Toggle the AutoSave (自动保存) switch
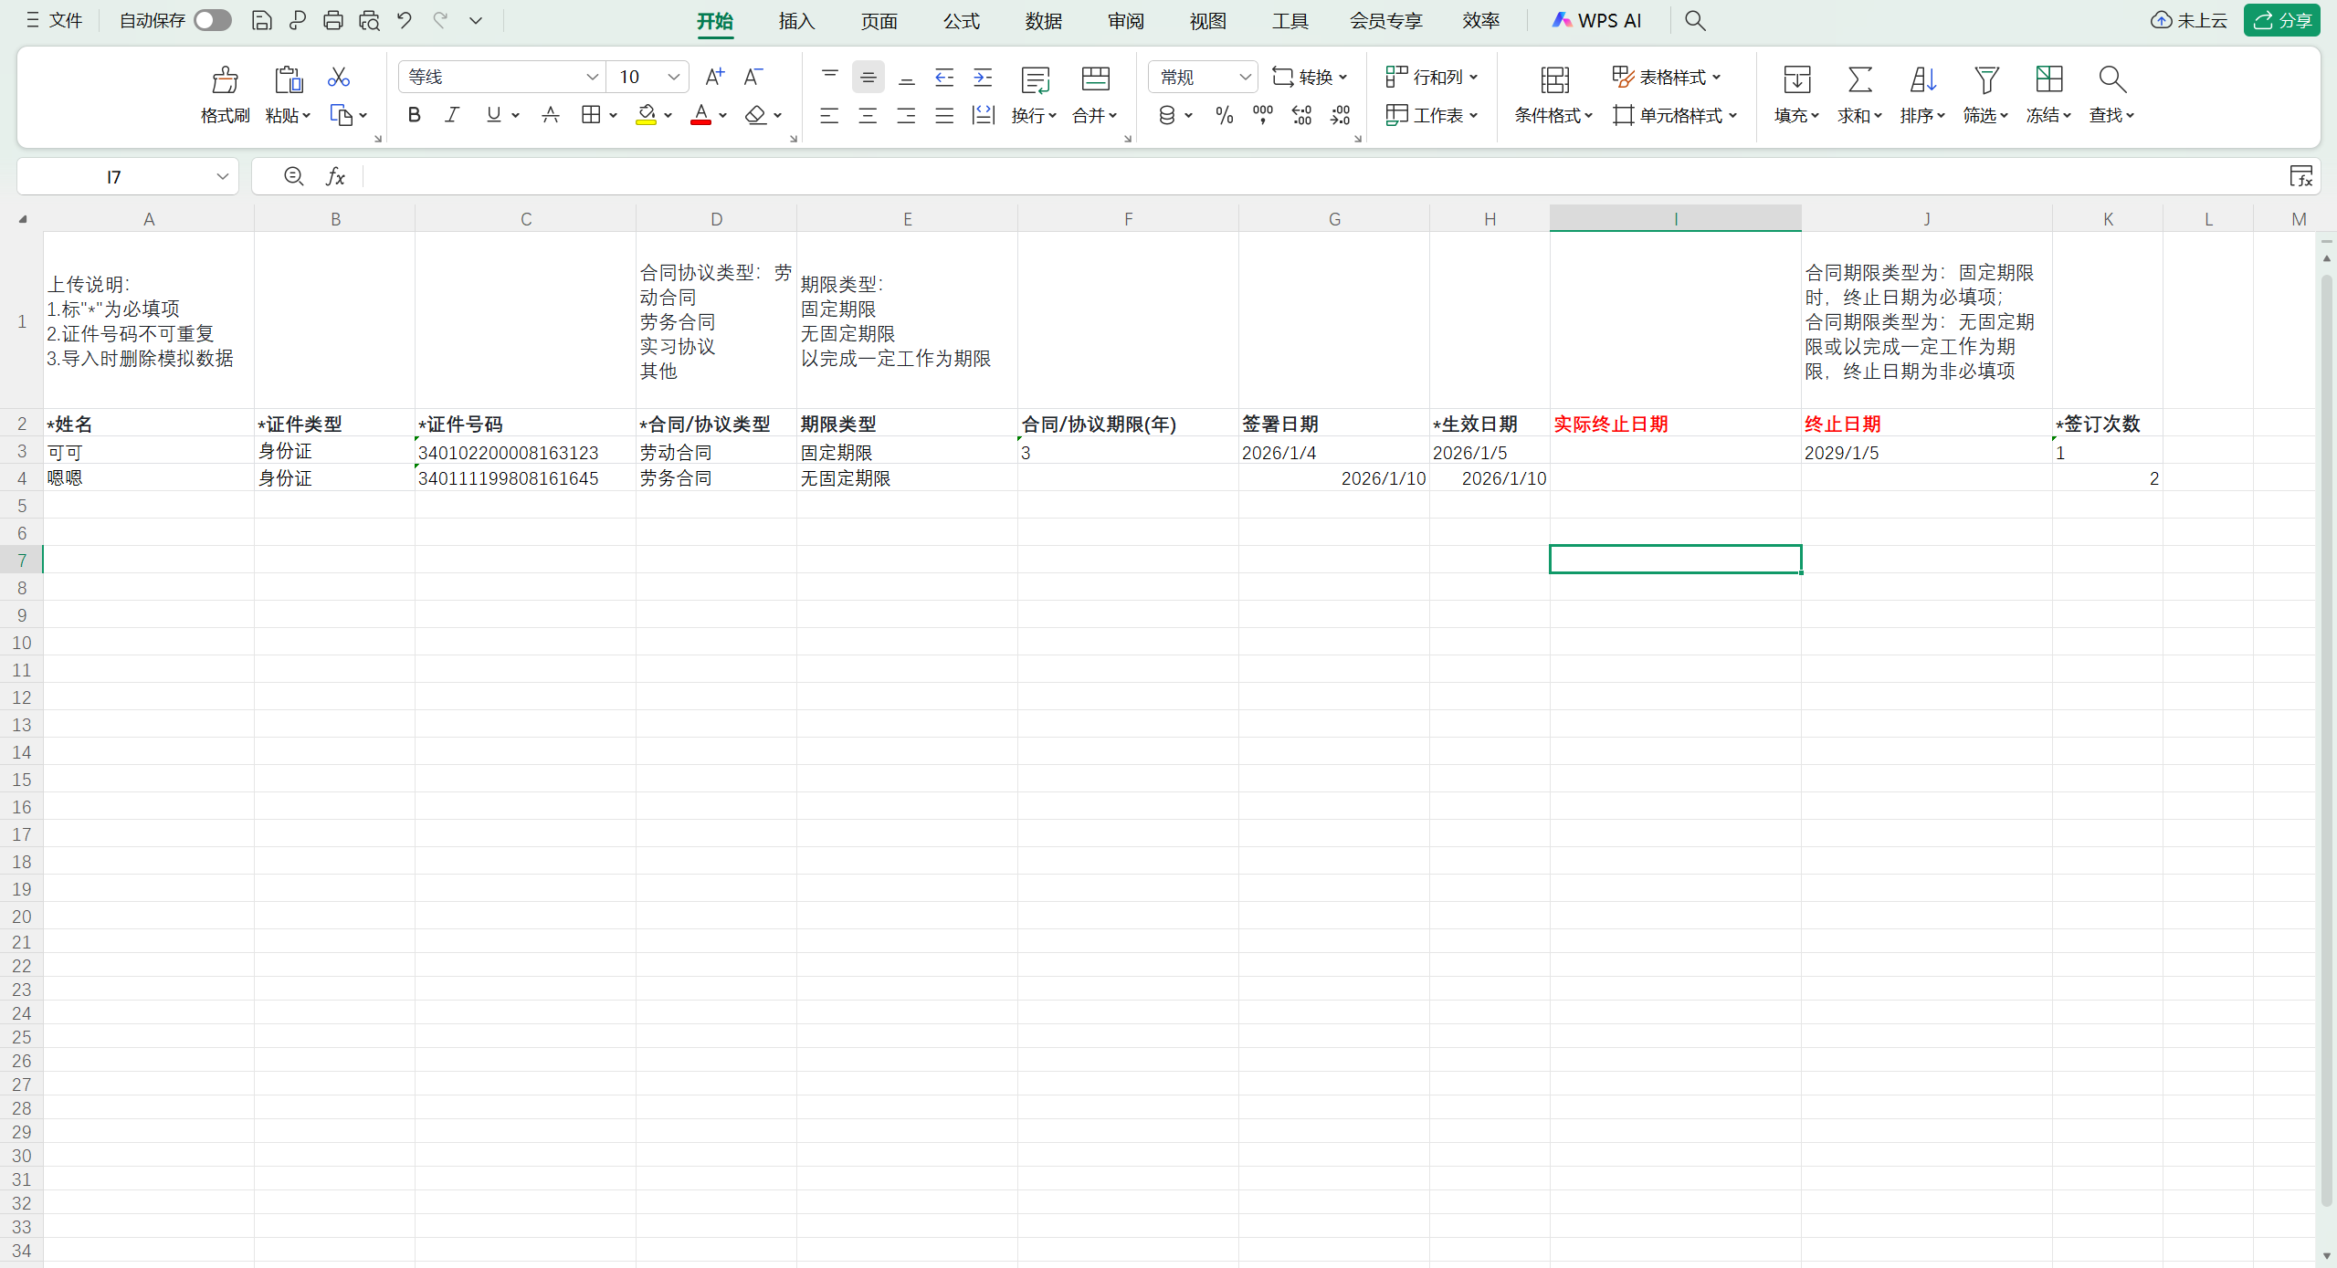The image size is (2337, 1268). click(213, 20)
